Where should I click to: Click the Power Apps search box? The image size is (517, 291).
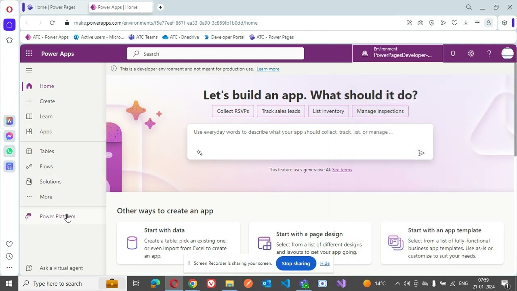click(215, 54)
